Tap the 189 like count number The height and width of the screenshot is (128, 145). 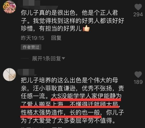pos(138,82)
